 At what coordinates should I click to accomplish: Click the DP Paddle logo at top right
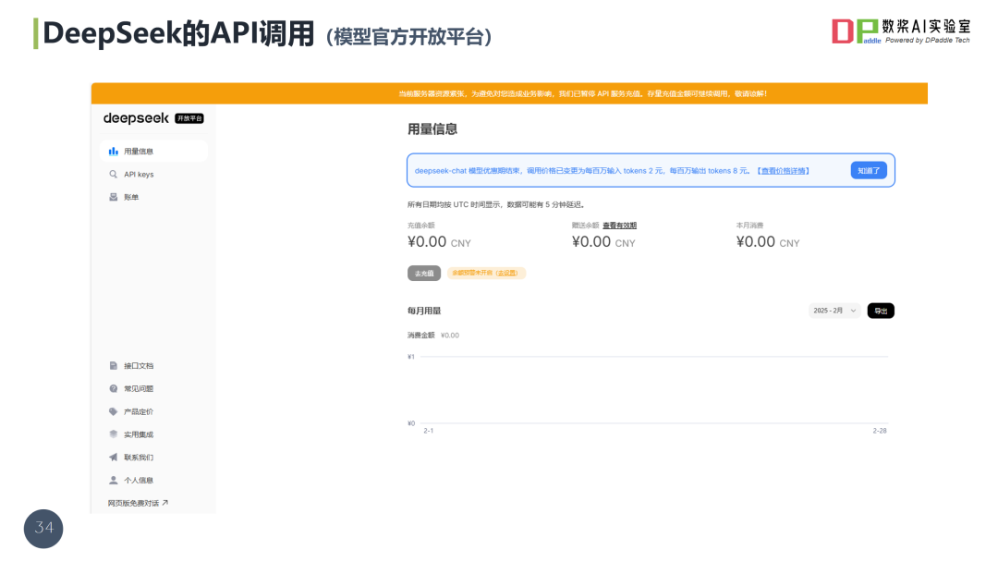pyautogui.click(x=901, y=31)
